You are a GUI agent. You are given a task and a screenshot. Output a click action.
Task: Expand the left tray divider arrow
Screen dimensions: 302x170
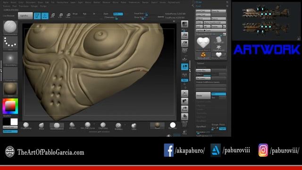1,71
